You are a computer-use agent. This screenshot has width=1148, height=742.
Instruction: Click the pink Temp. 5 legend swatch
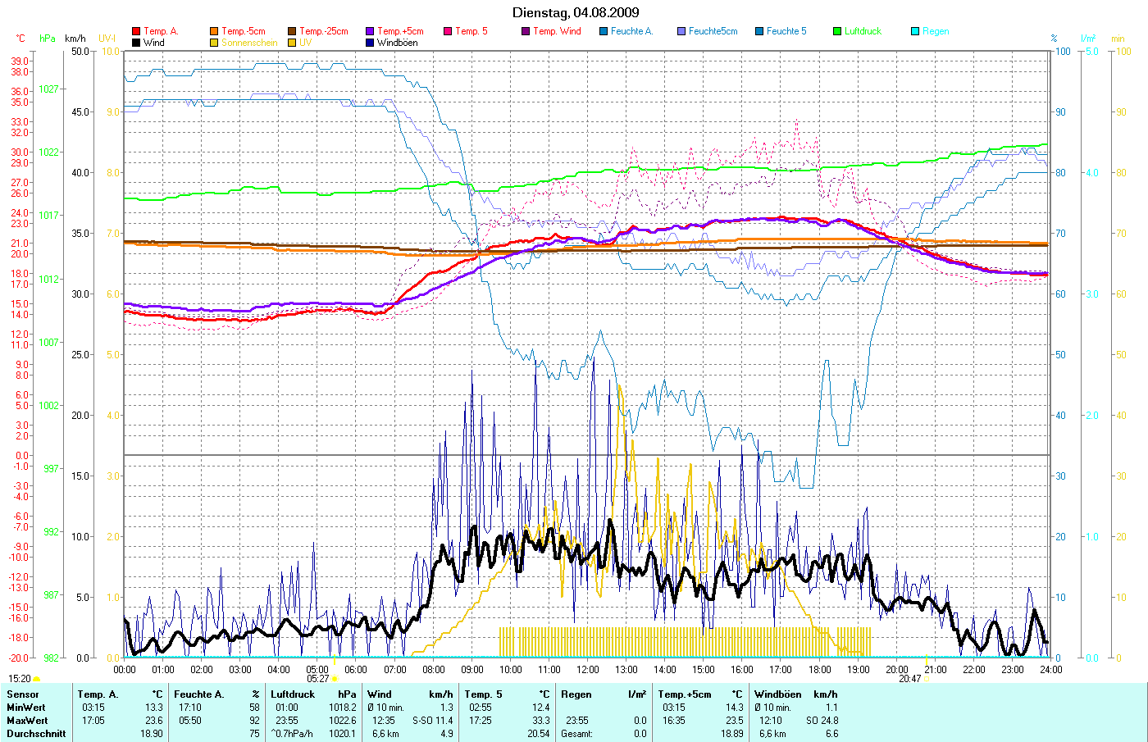448,31
